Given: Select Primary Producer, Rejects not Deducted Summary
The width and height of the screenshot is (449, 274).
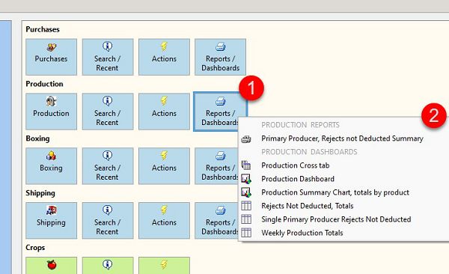Looking at the screenshot, I should coord(342,138).
